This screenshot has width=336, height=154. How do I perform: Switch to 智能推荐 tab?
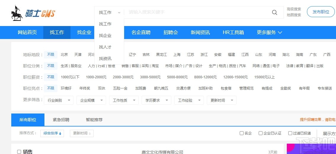(94, 120)
